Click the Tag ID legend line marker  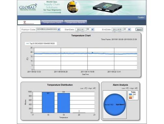click(27, 43)
